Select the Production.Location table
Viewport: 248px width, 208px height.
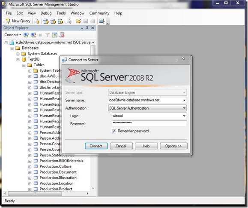(x=57, y=184)
